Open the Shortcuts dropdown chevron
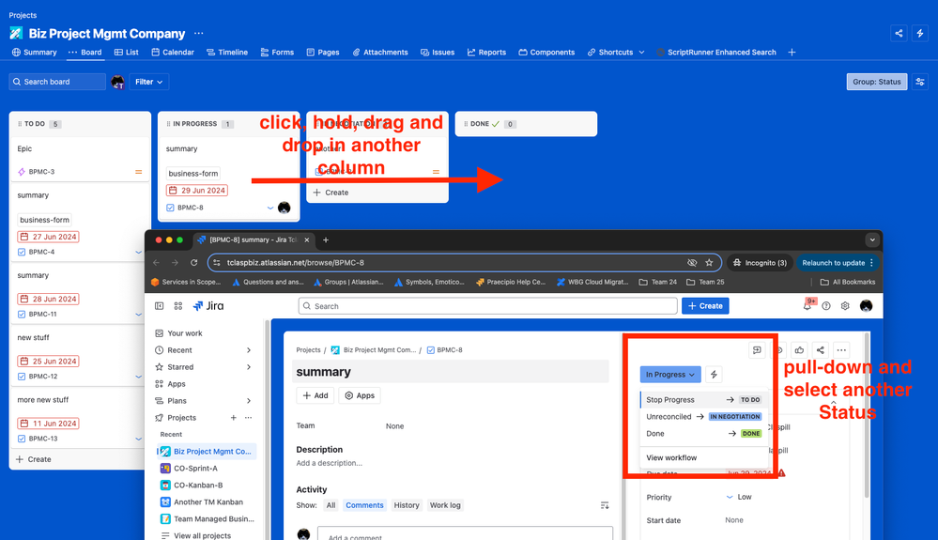The height and width of the screenshot is (540, 938). coord(641,53)
